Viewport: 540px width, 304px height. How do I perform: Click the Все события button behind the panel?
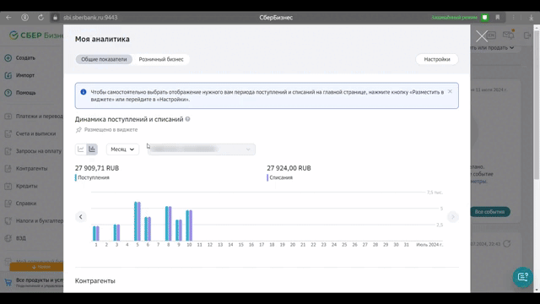coord(489,212)
